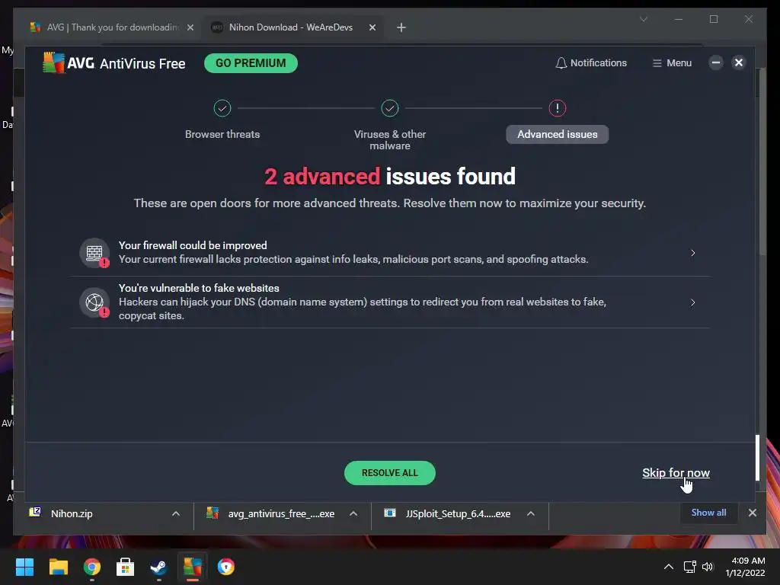Open the browser tab search dropdown
Screen dimensions: 780x585
pos(644,19)
